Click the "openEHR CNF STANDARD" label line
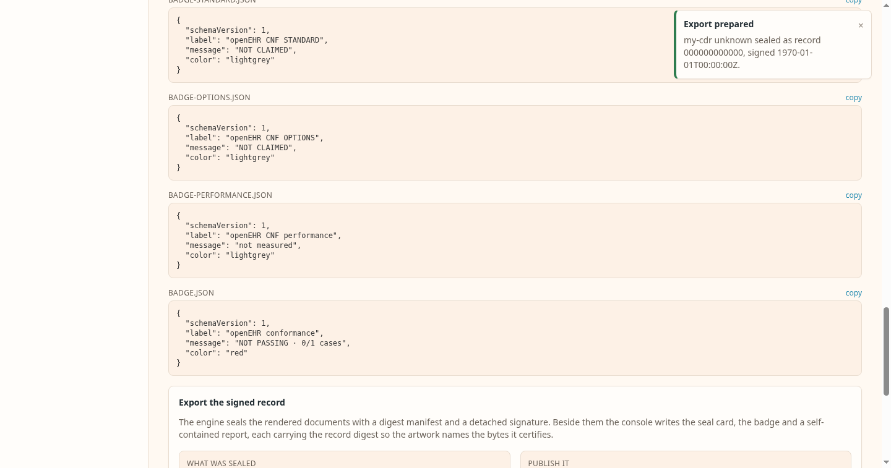 257,40
